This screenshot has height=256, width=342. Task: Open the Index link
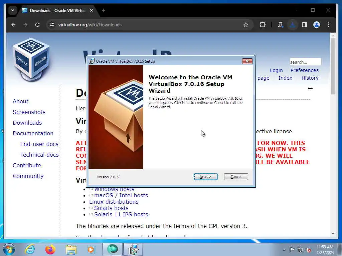[x=285, y=78]
